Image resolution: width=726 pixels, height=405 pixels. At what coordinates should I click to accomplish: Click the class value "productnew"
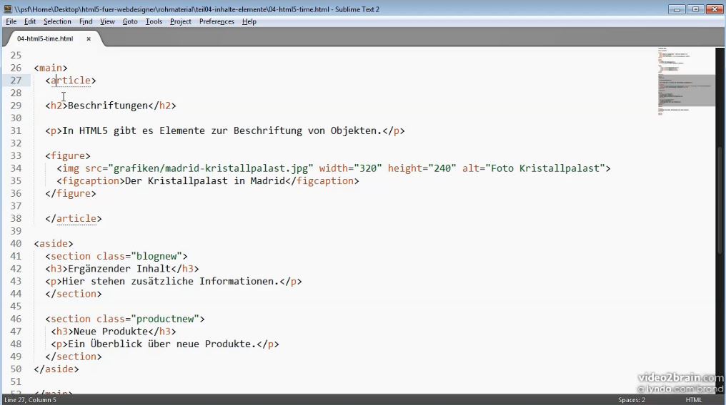(165, 319)
